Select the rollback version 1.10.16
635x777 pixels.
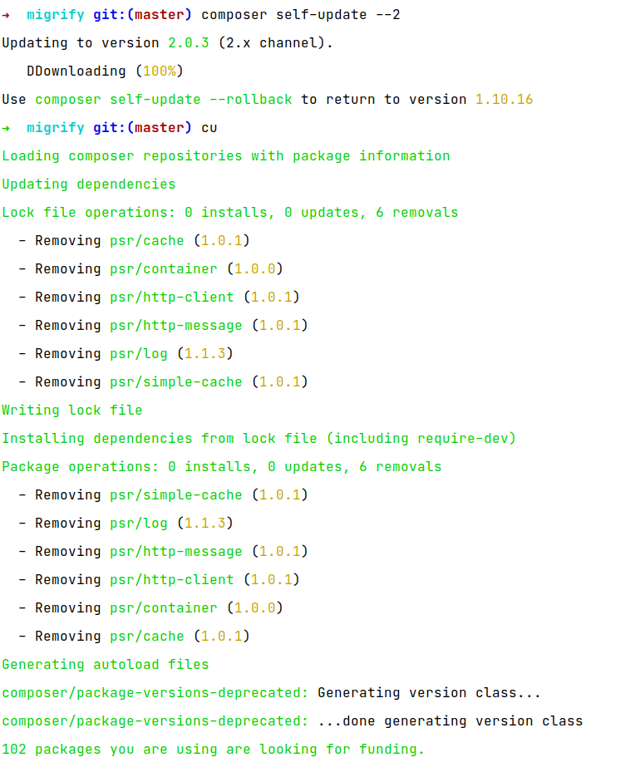click(505, 100)
